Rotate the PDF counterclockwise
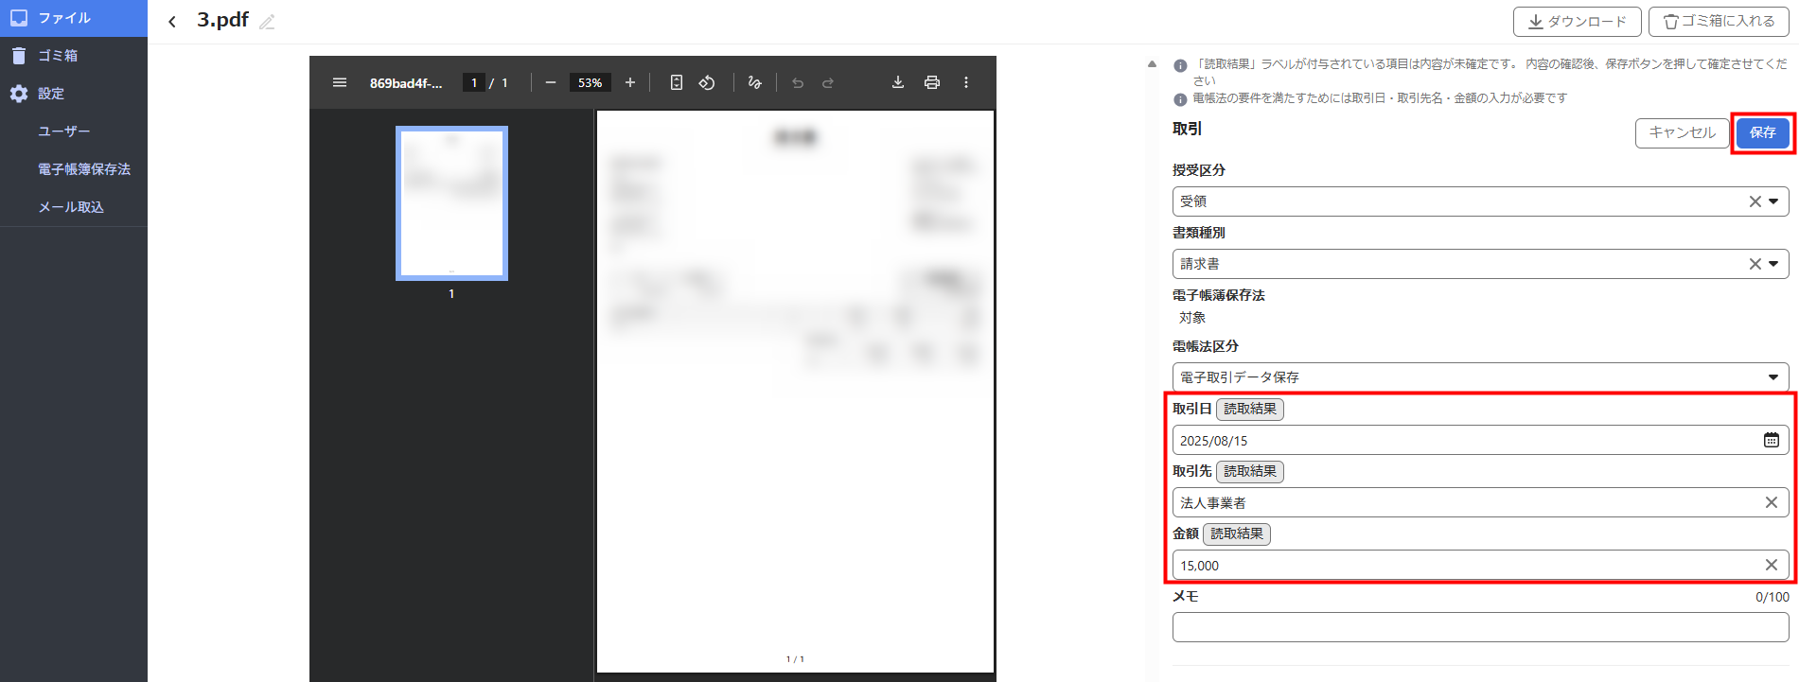 (707, 82)
